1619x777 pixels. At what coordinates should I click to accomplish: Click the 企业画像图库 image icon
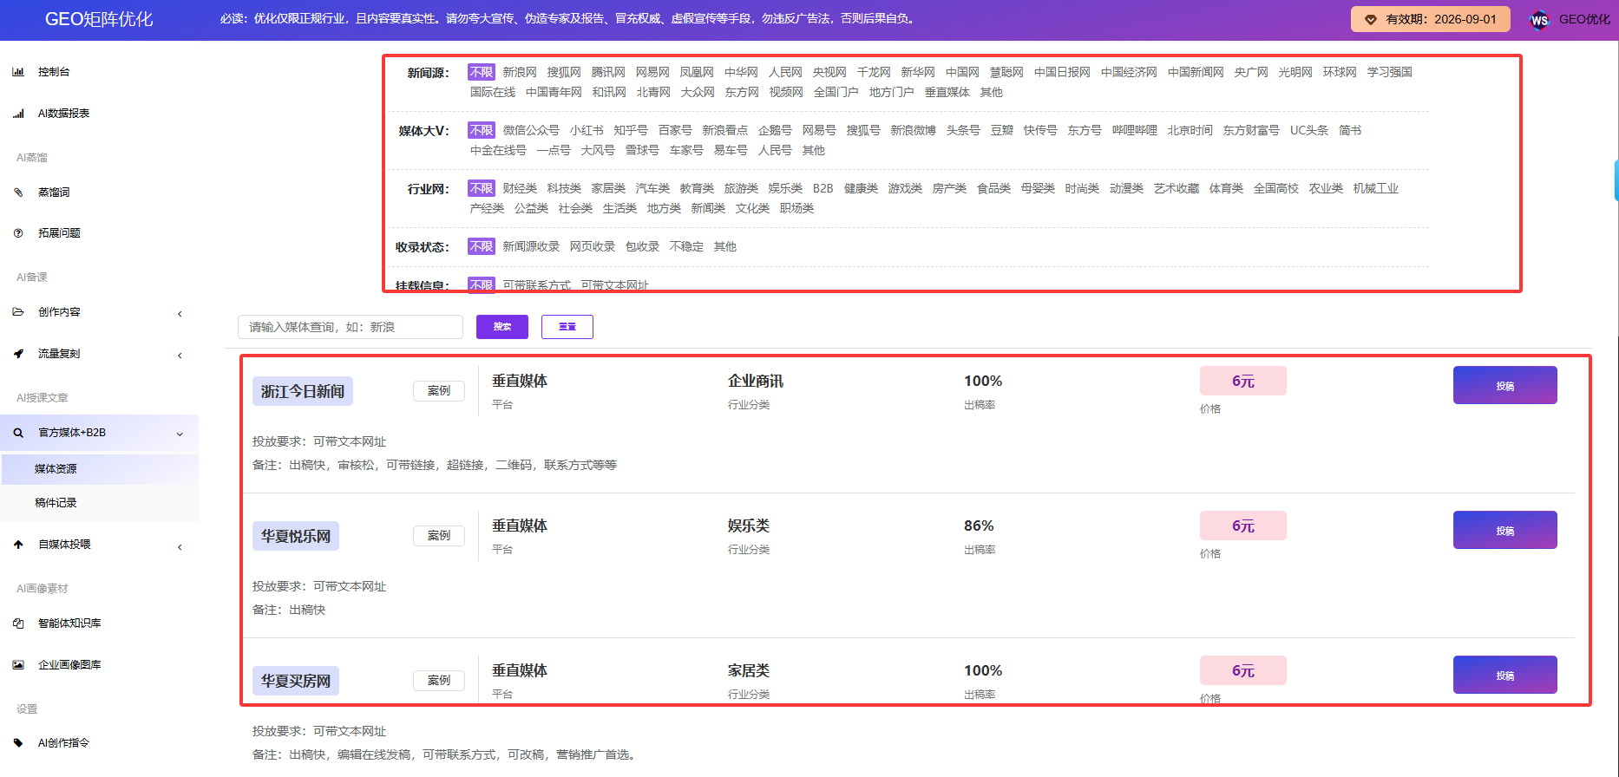[18, 665]
